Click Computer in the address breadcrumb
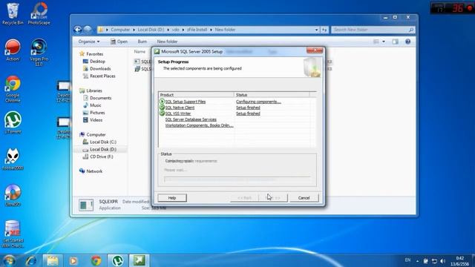 click(120, 30)
